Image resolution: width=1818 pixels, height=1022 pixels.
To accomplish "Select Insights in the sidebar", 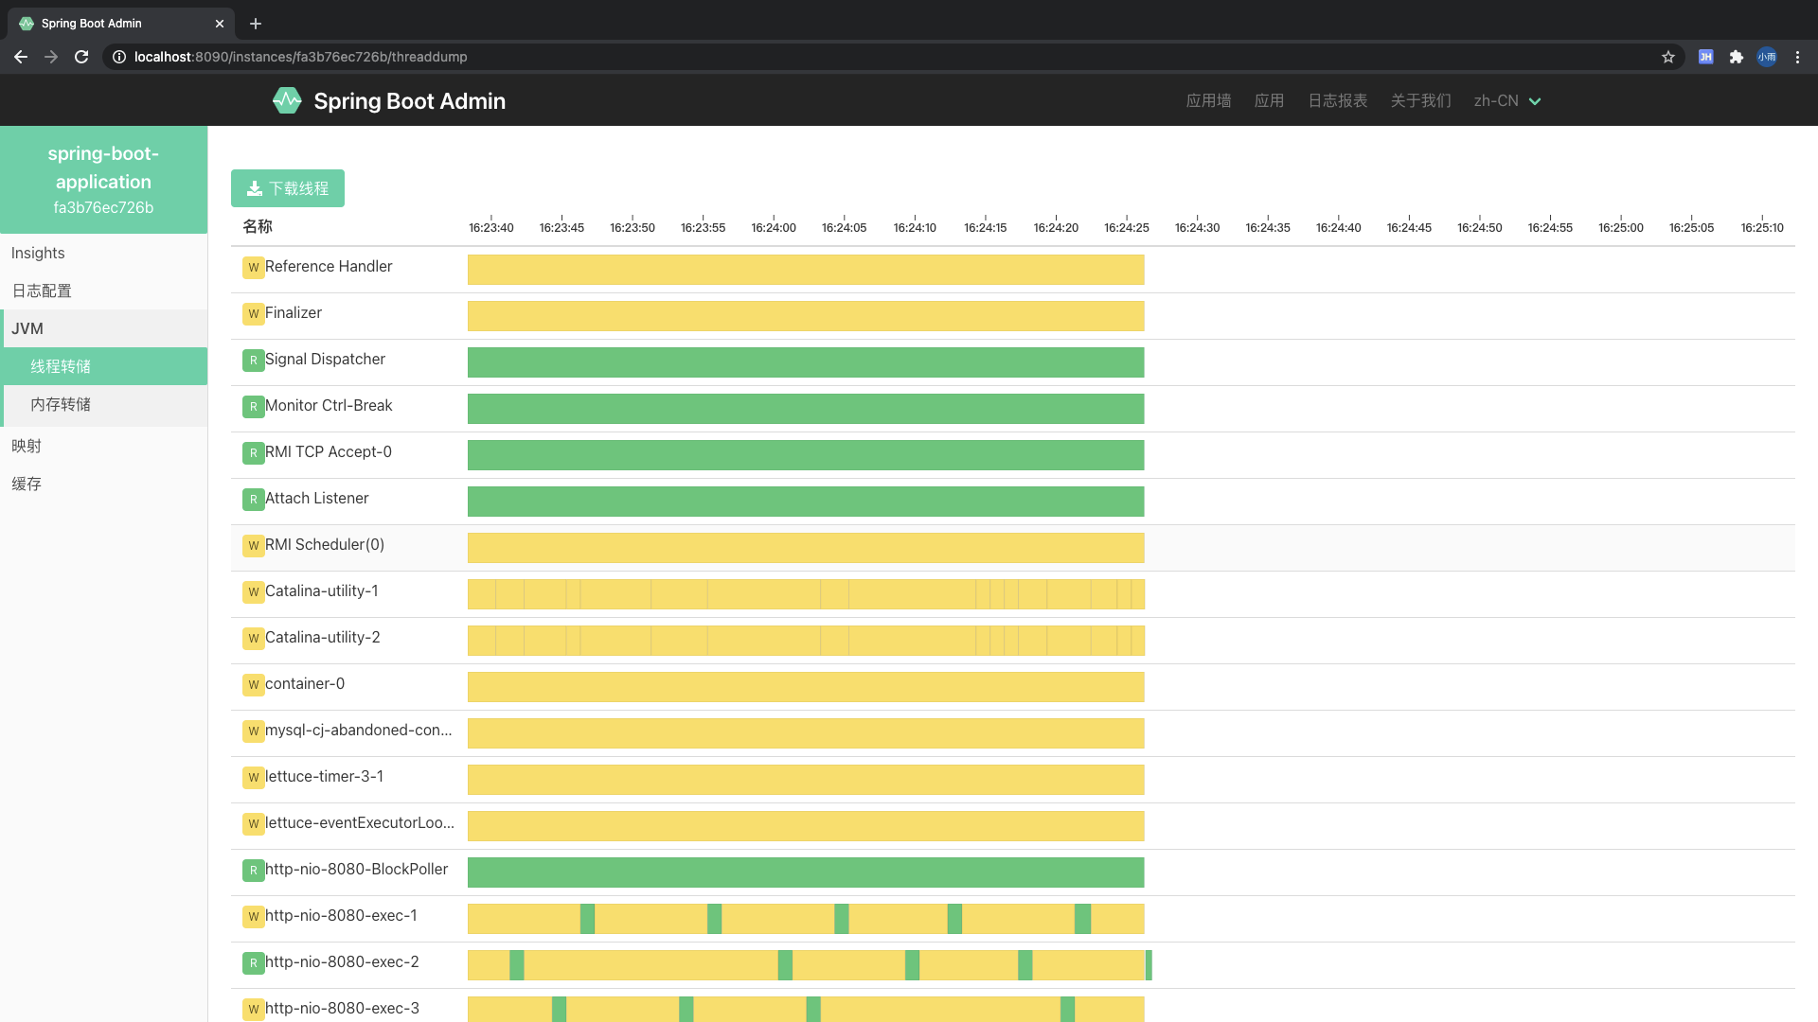I will [x=103, y=253].
